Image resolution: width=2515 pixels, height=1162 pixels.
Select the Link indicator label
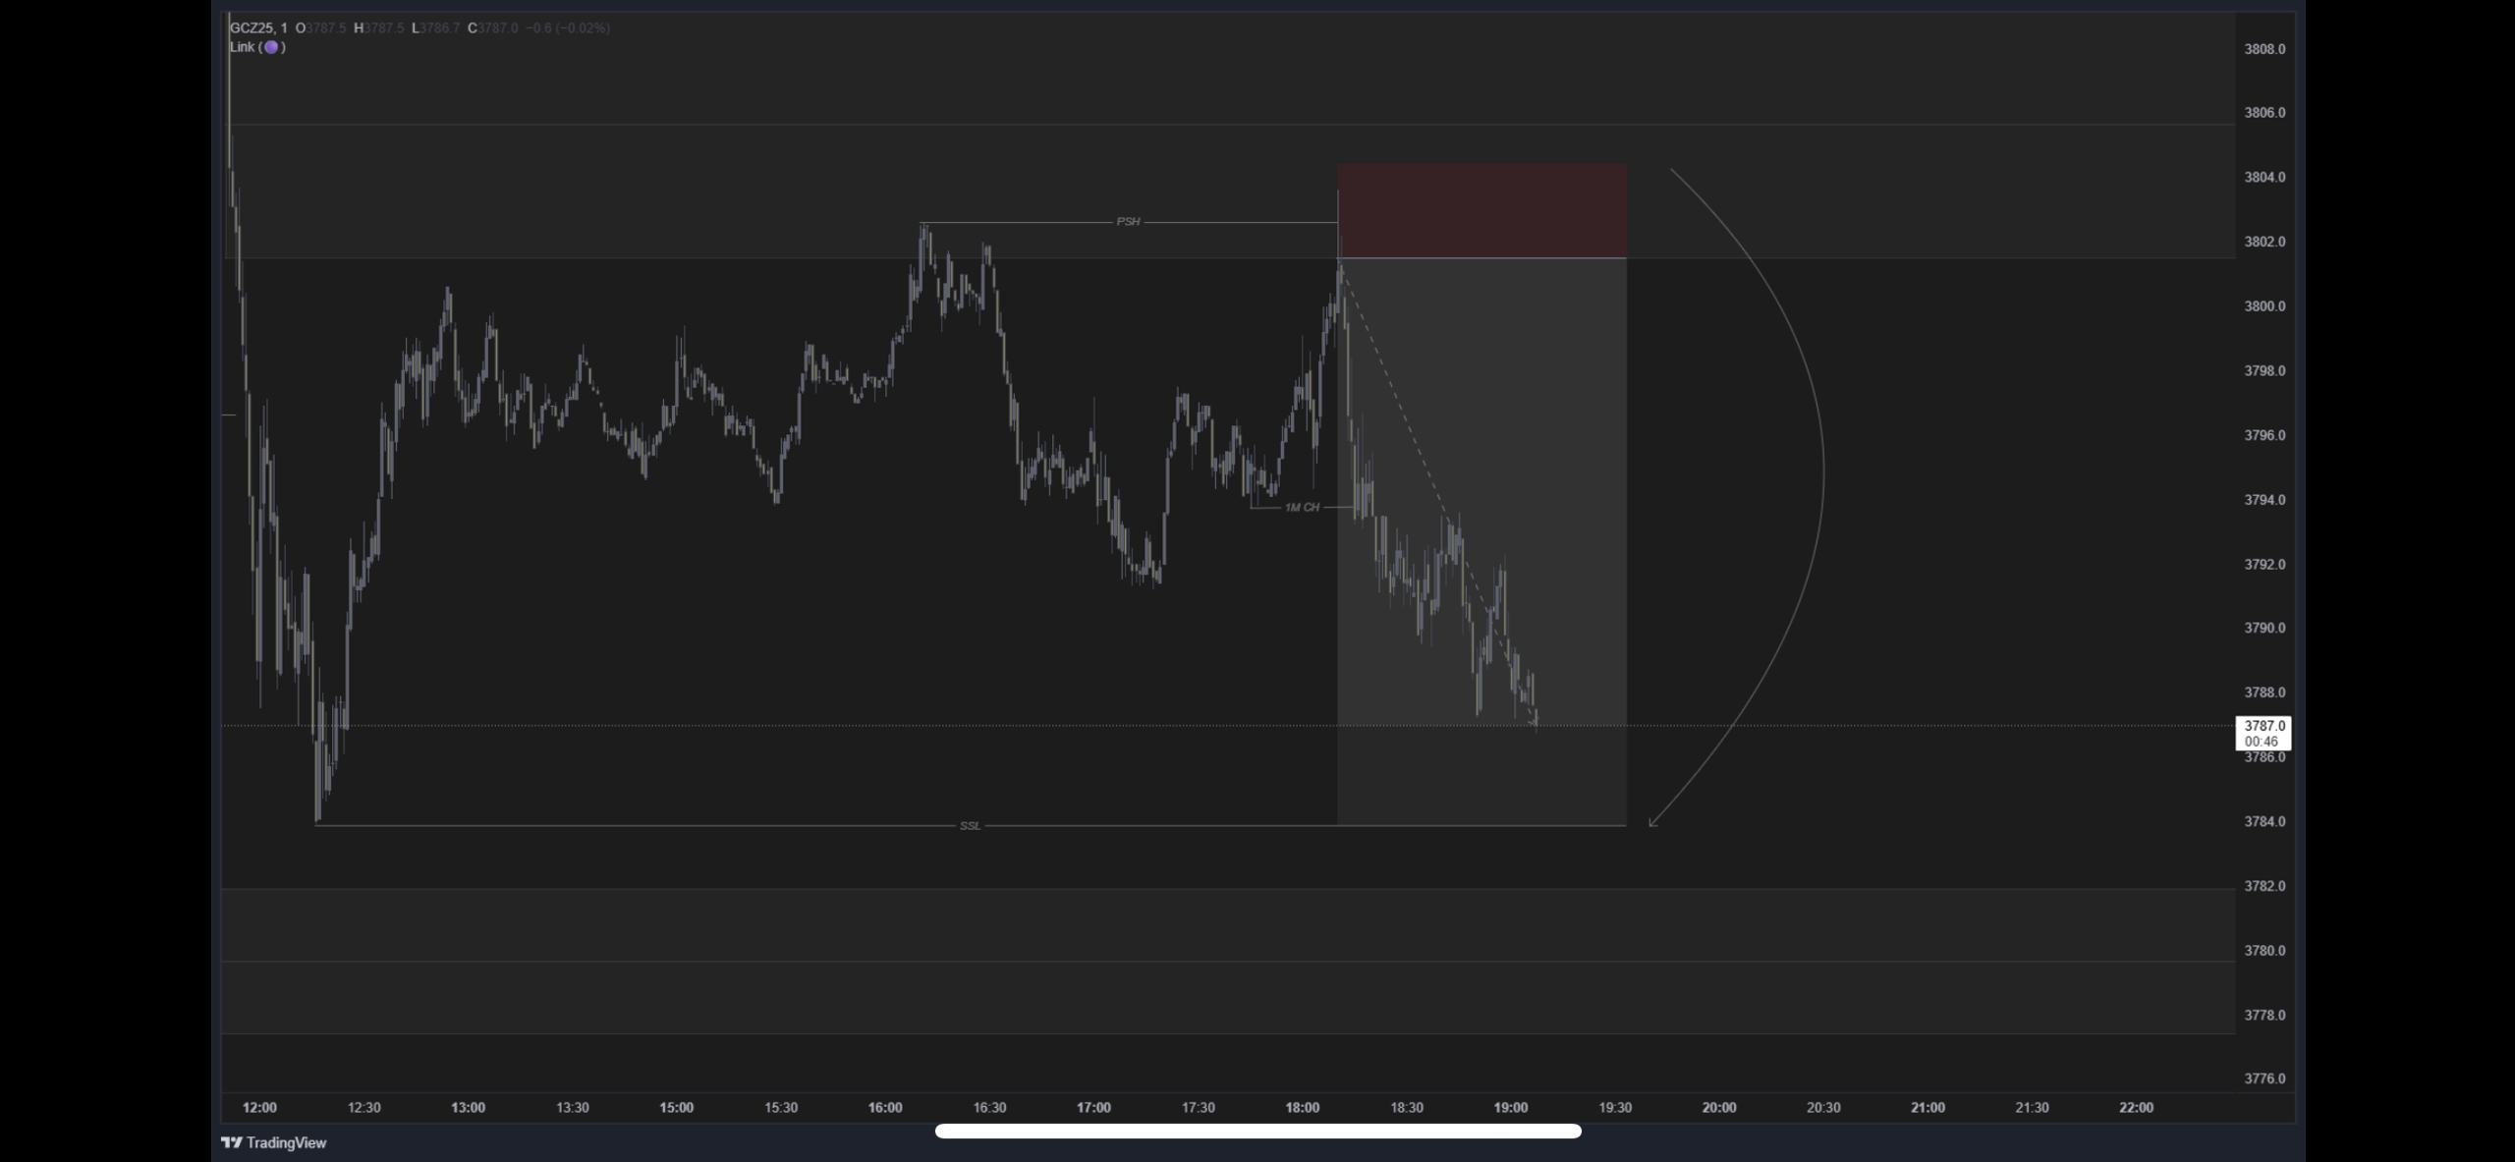pos(242,47)
